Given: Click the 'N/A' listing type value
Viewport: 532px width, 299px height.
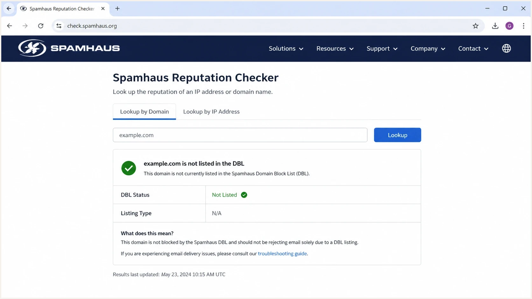Looking at the screenshot, I should tap(217, 213).
